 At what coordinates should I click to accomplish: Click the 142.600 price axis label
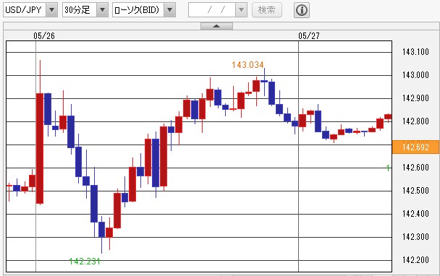pos(415,168)
